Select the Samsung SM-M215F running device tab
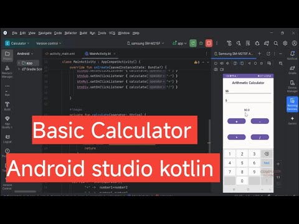This screenshot has height=224, width=299. pos(234,54)
